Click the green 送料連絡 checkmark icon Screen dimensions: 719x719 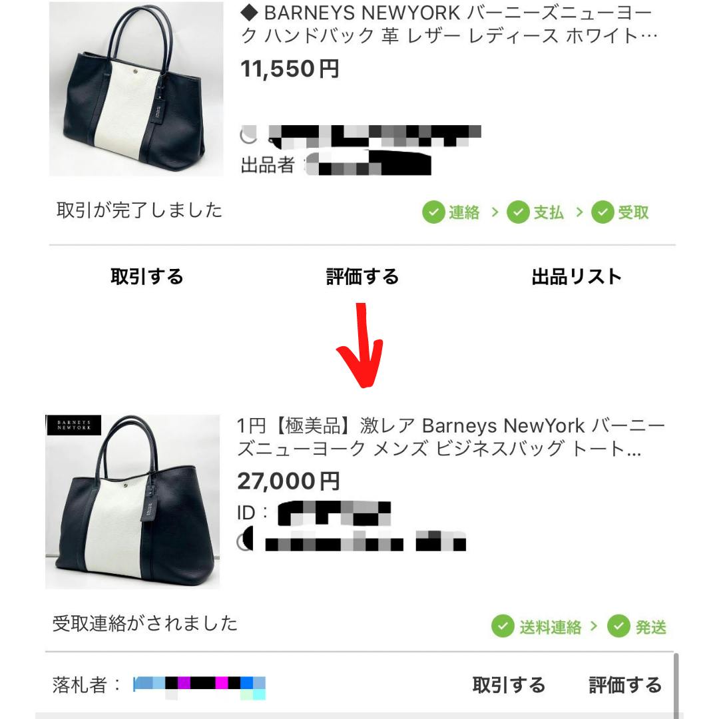click(503, 626)
